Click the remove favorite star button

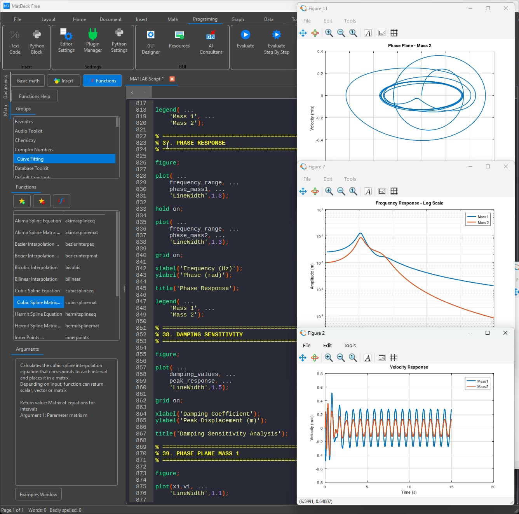coord(42,201)
